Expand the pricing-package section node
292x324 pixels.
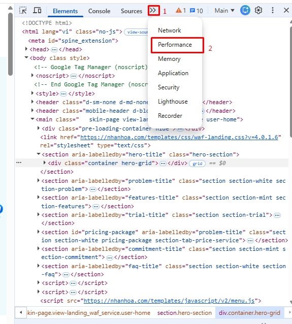39,232
